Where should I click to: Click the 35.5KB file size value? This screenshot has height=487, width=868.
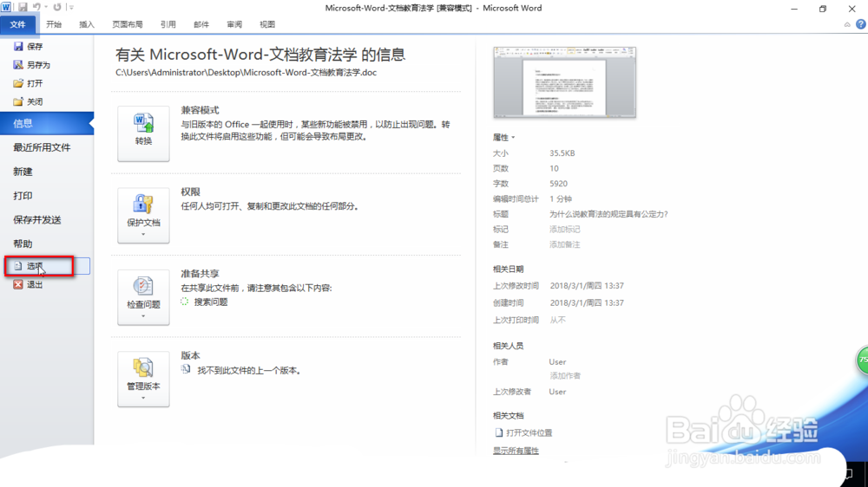click(562, 153)
